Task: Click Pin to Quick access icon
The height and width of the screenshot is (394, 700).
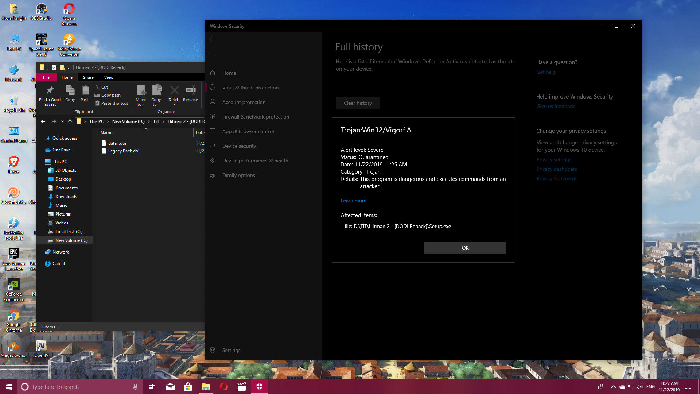Action: (50, 91)
